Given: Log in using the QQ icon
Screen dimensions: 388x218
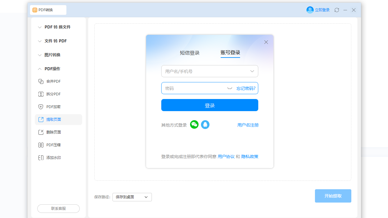Looking at the screenshot, I should click(205, 124).
